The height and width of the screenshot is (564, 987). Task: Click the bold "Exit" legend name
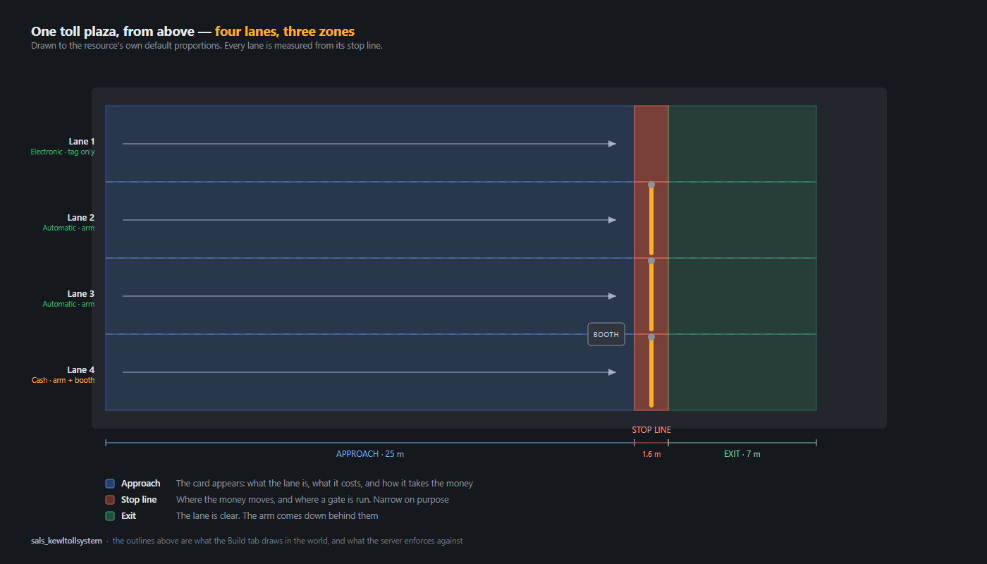click(128, 516)
